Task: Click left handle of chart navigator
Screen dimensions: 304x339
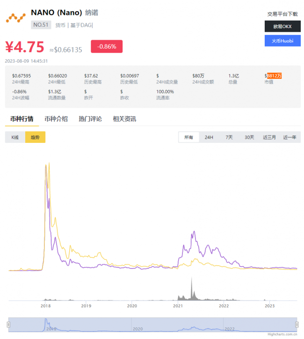Action: coord(9,324)
